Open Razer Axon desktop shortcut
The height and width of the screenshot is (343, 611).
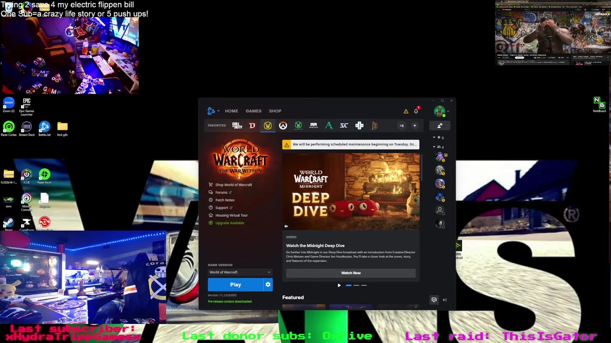[x=44, y=176]
